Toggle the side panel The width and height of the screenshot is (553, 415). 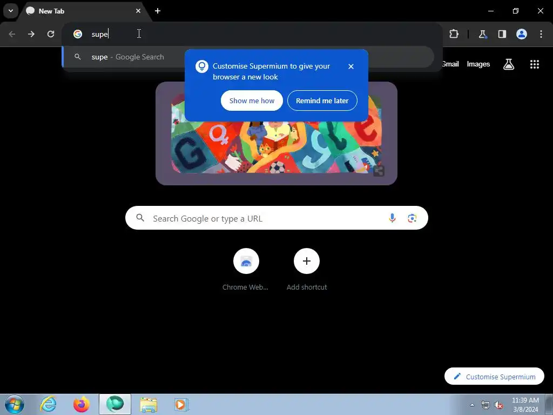pos(502,34)
